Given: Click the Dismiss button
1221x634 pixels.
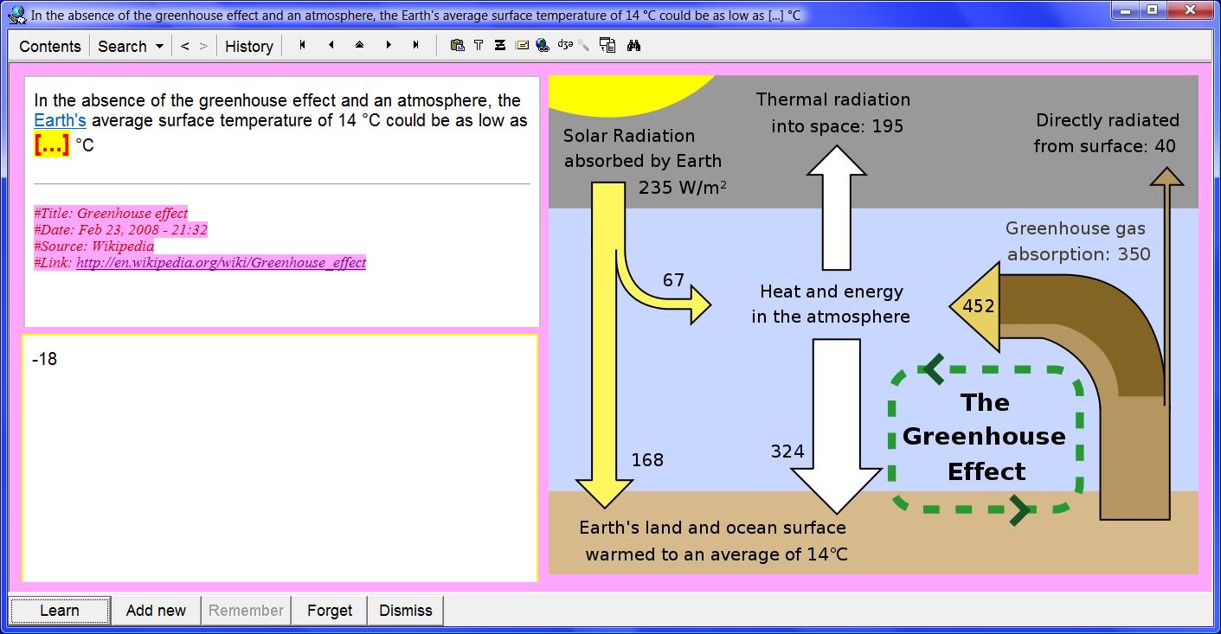Looking at the screenshot, I should (405, 611).
